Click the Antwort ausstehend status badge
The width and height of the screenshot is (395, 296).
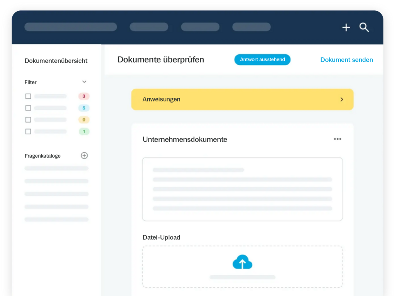click(262, 60)
